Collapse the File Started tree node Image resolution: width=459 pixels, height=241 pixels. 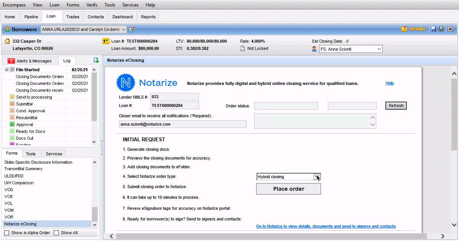tap(7, 70)
